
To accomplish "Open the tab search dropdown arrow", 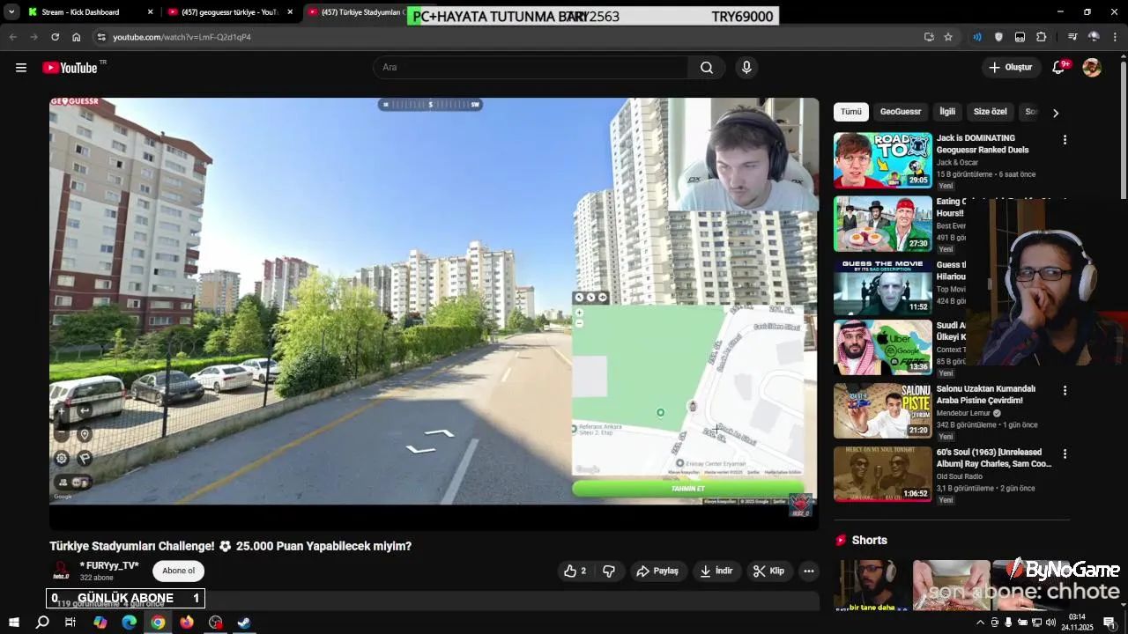I will tap(11, 12).
